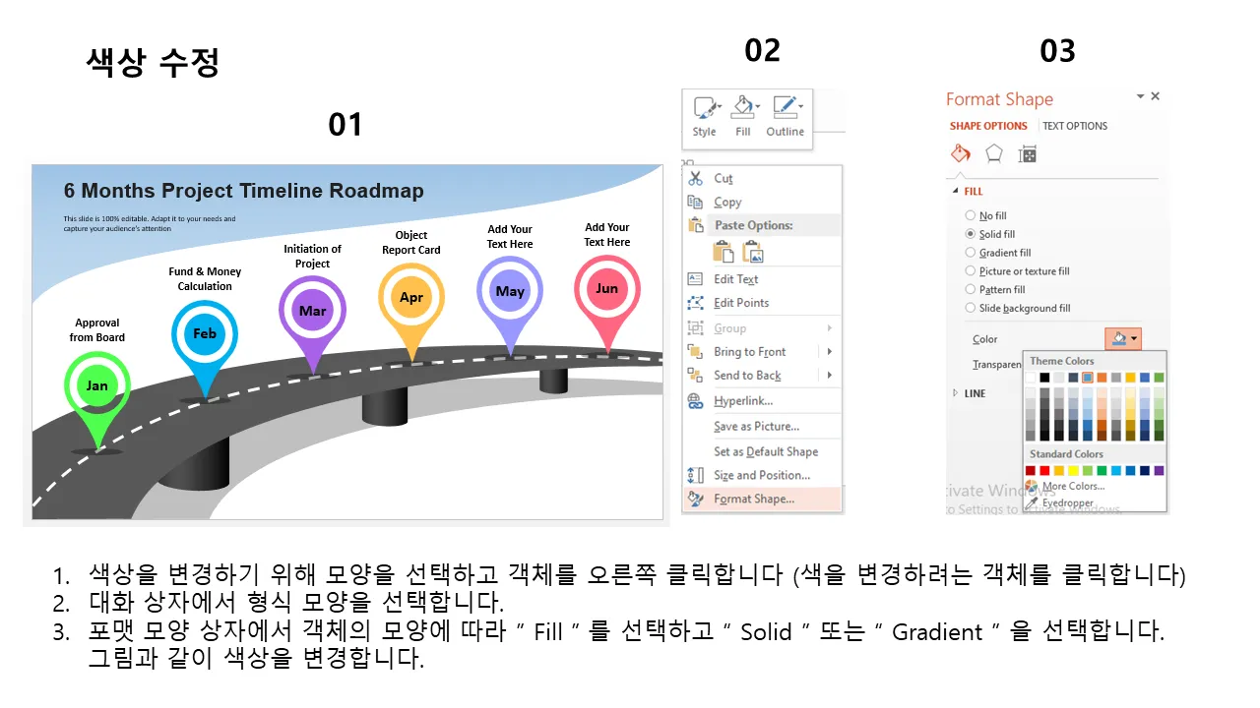This screenshot has width=1260, height=708.
Task: Click Edit Points in context menu
Action: (x=741, y=303)
